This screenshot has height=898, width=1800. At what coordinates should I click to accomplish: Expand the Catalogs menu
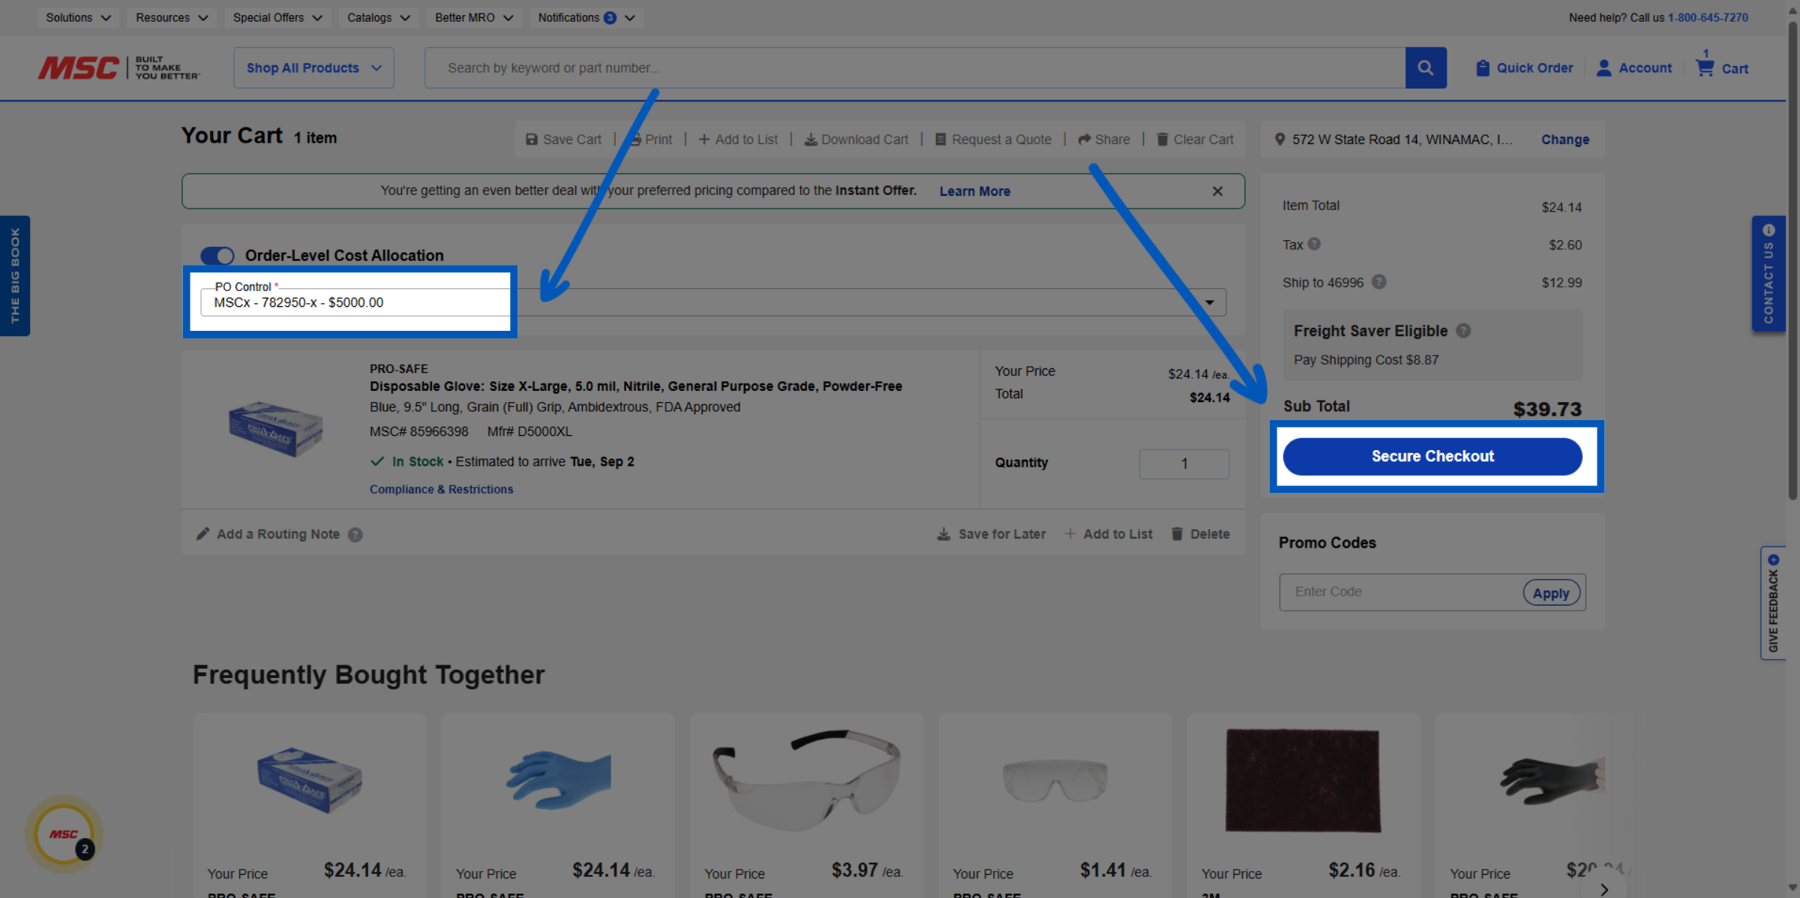click(379, 17)
